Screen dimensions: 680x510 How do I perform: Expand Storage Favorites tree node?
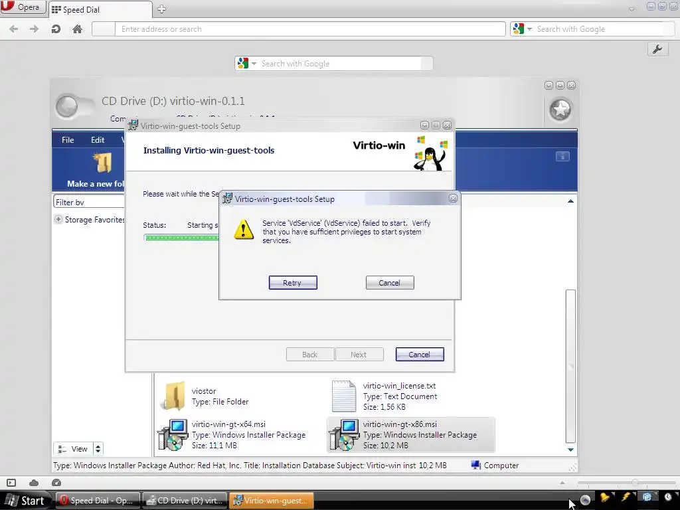pos(58,219)
